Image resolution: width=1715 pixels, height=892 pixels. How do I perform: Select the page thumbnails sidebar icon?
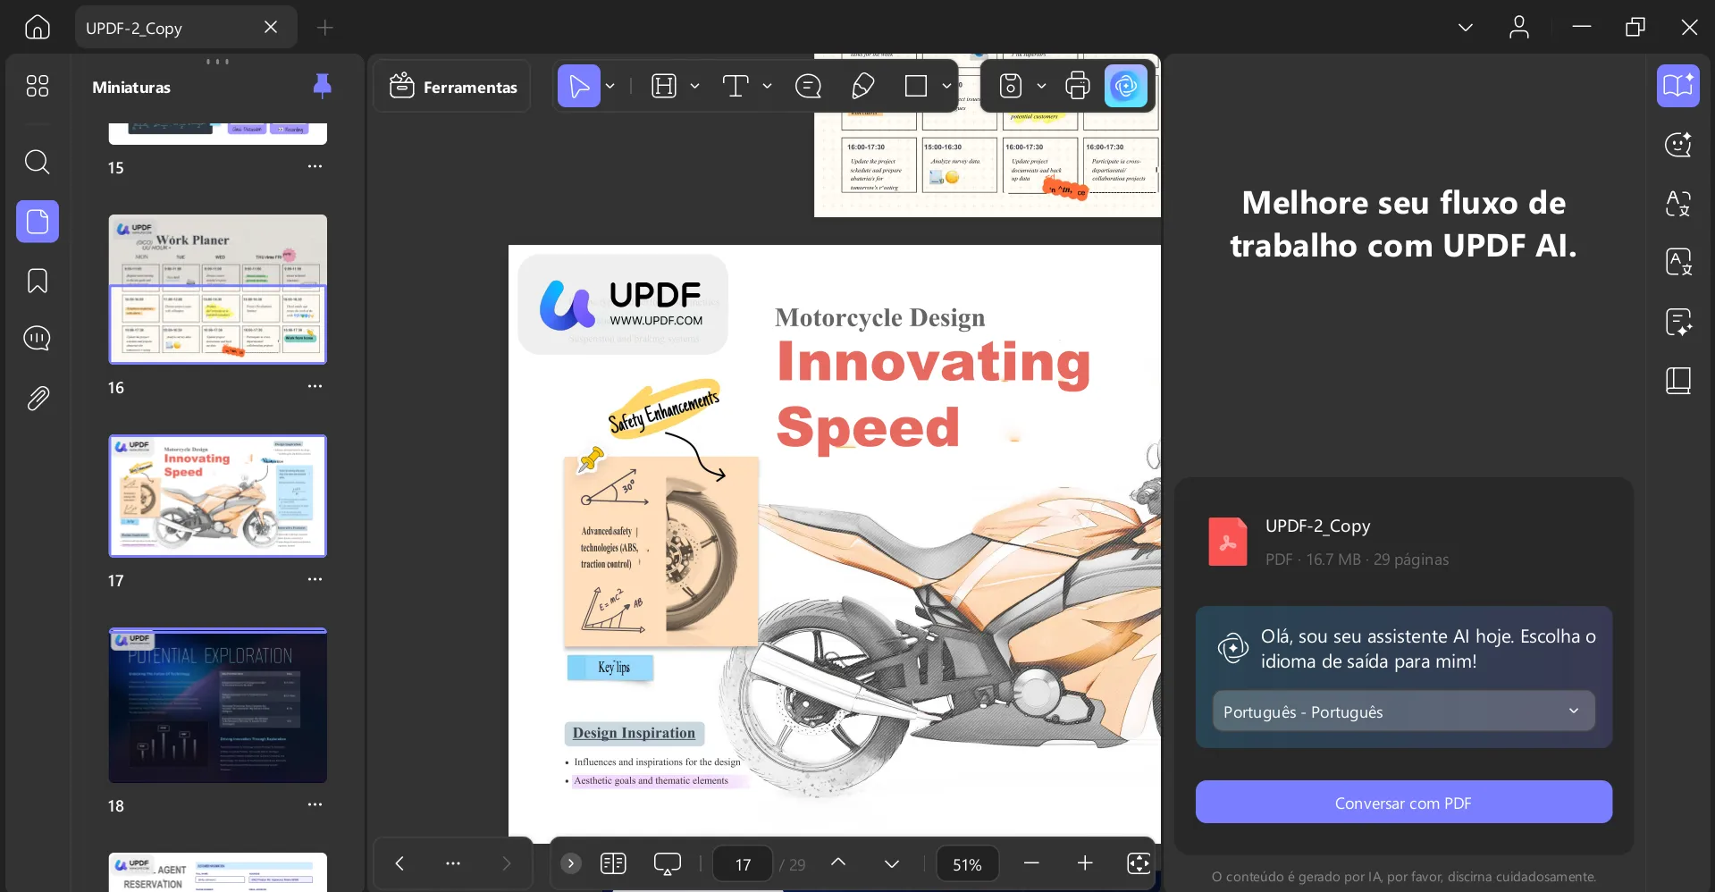38,222
